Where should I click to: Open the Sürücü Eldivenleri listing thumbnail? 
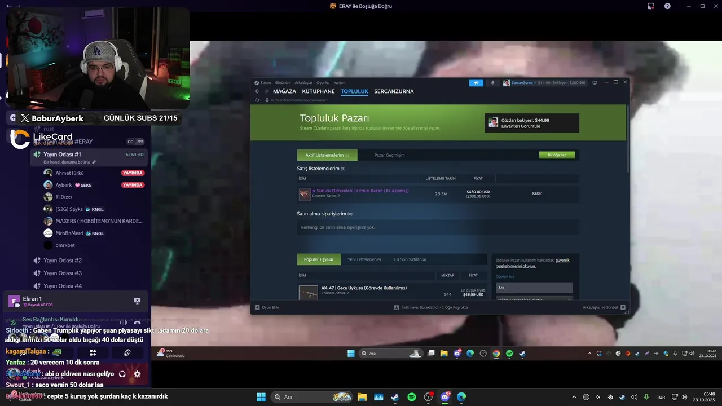pyautogui.click(x=305, y=194)
